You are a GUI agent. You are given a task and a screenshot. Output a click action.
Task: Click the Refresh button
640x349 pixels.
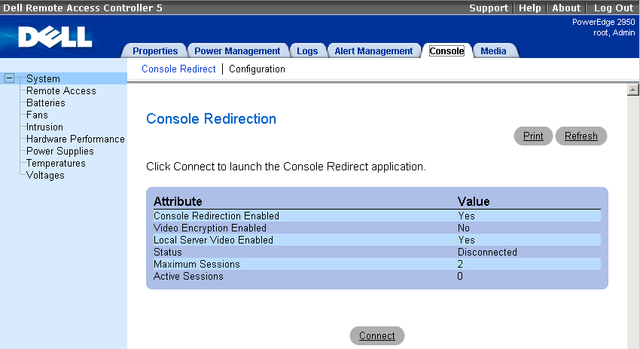581,136
